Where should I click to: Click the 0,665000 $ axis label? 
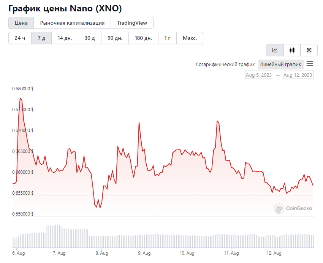tap(23, 151)
